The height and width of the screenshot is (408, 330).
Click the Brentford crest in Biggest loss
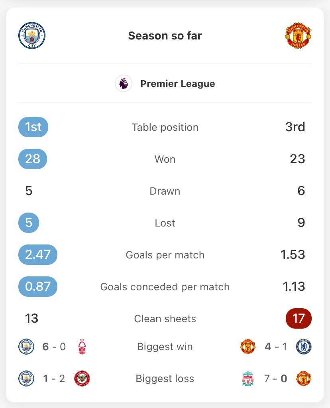click(82, 378)
